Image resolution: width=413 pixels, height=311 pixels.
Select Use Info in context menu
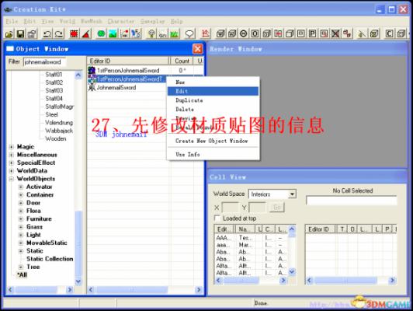(213, 154)
